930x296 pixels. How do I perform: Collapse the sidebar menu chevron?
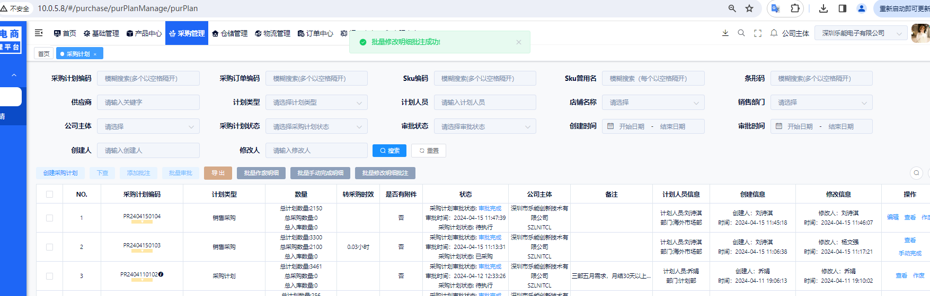point(14,75)
